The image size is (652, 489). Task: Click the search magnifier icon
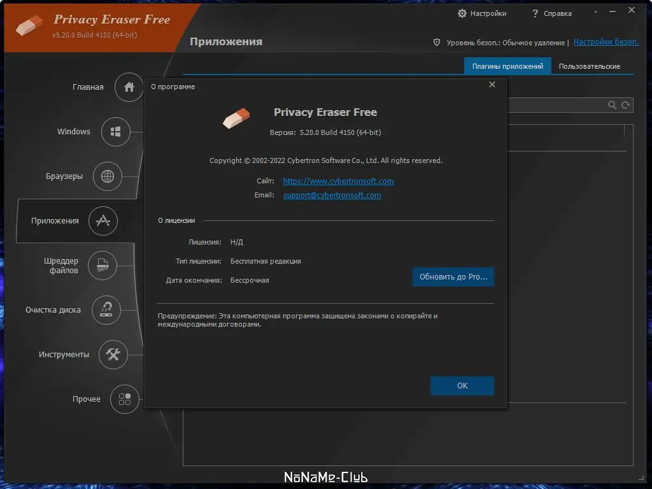point(612,105)
